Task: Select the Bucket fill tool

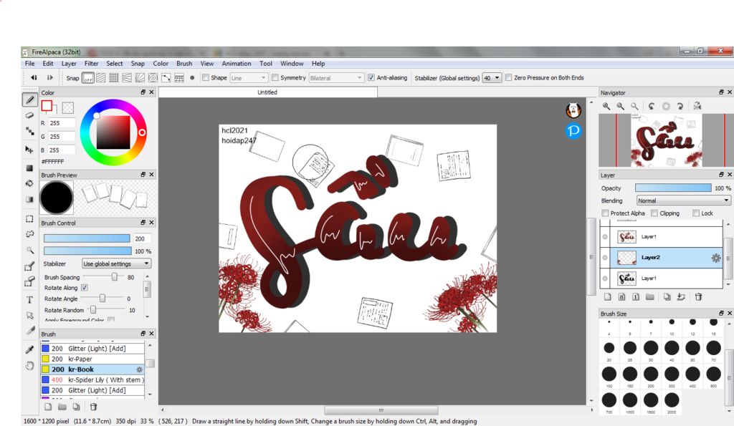Action: point(29,183)
